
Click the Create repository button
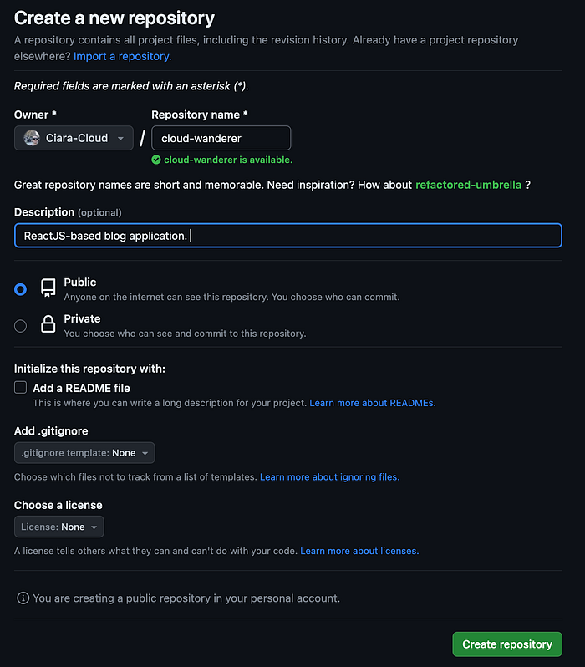coord(506,644)
